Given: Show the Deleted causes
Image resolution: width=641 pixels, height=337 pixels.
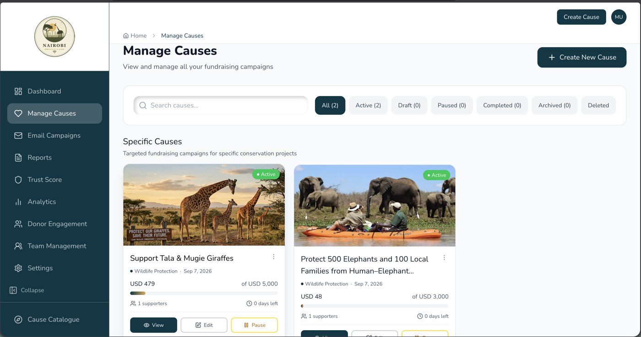Looking at the screenshot, I should click(598, 105).
